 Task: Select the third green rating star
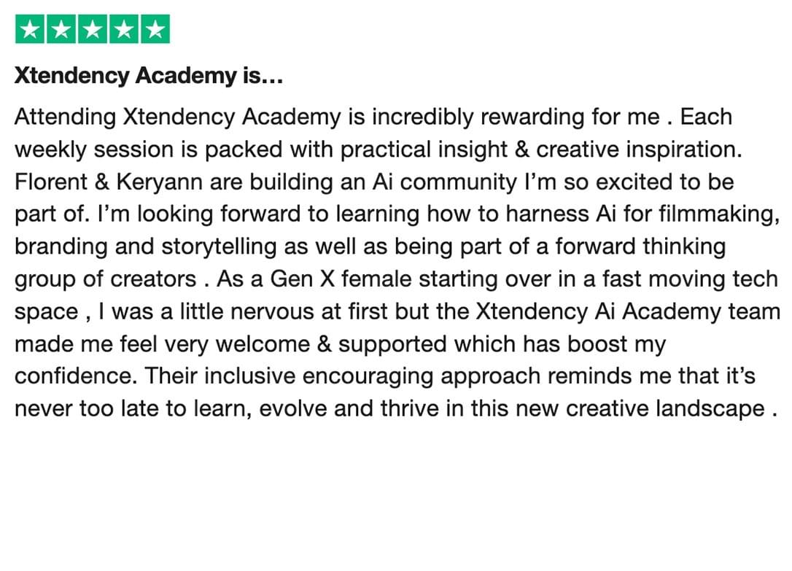click(x=93, y=29)
